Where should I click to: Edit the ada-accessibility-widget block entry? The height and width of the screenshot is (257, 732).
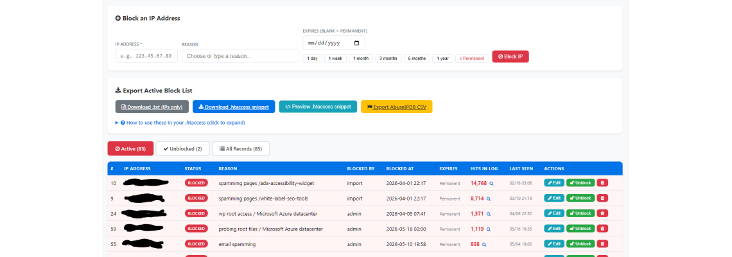pos(554,183)
